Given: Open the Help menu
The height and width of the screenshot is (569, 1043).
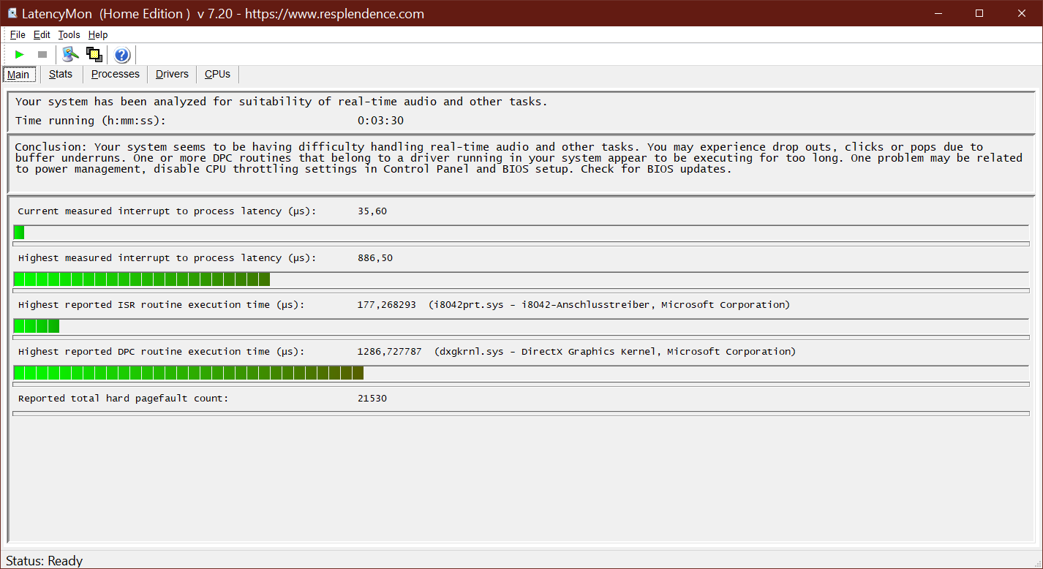Looking at the screenshot, I should (x=98, y=34).
